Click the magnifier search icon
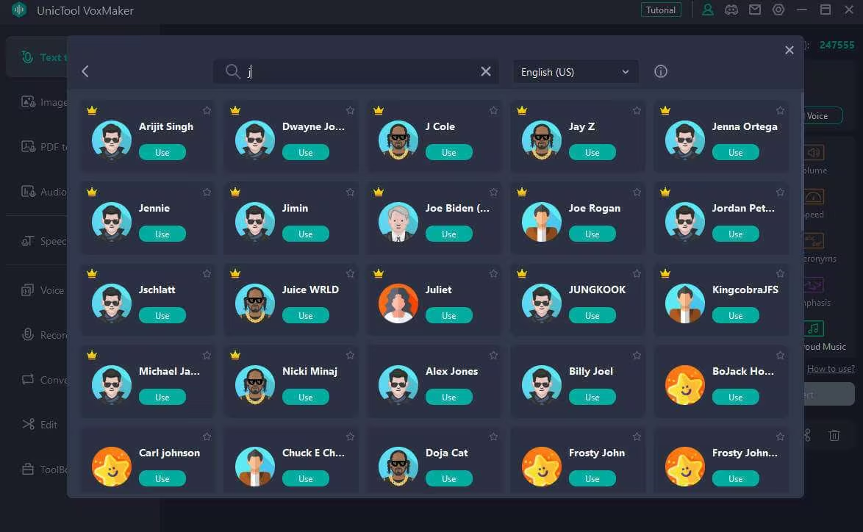The width and height of the screenshot is (863, 532). 233,71
